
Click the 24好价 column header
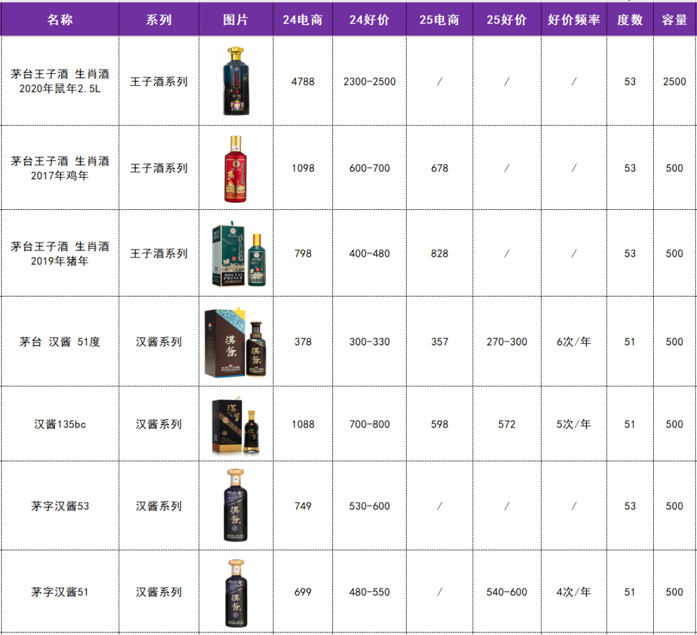[369, 19]
